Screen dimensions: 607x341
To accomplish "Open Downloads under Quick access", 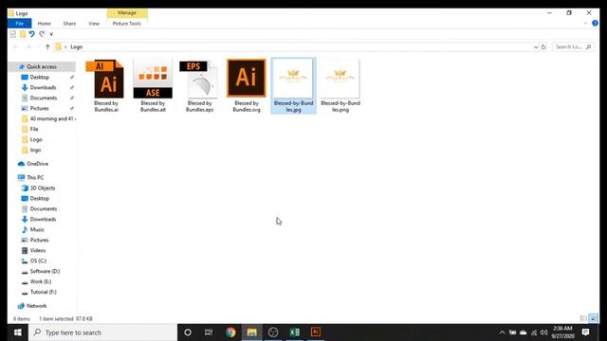I will tap(43, 88).
